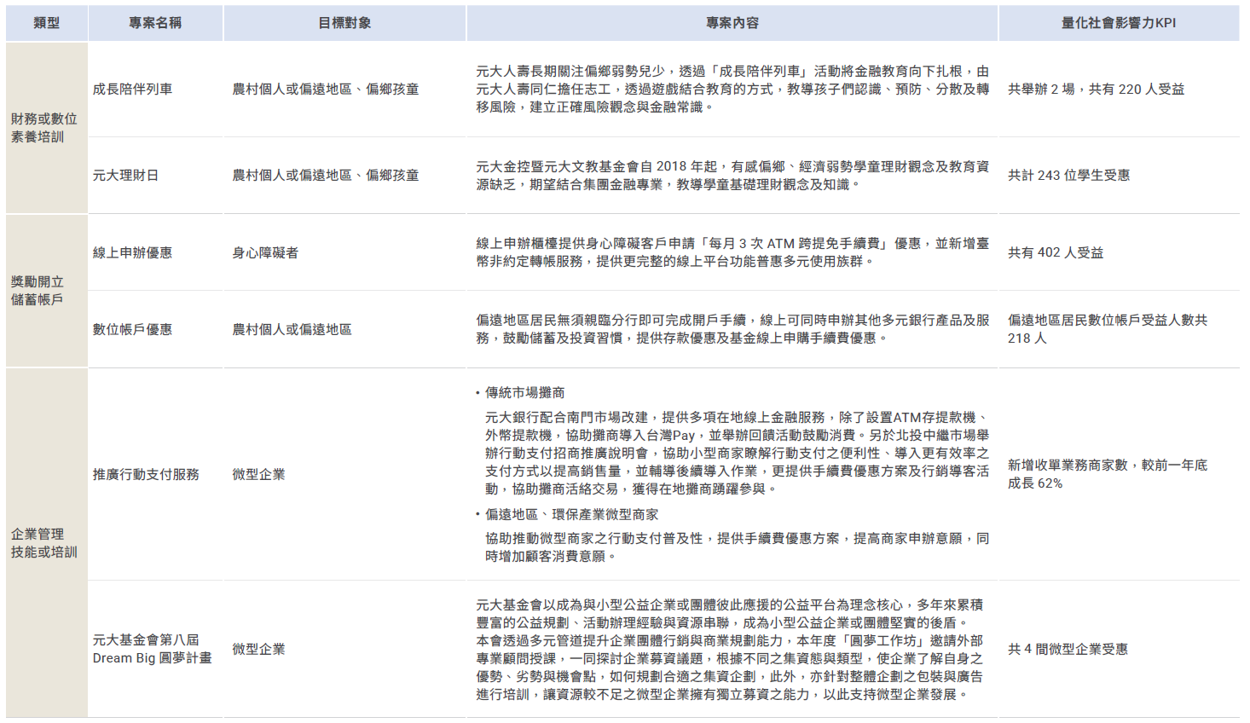Click the 專案內容 column header
The width and height of the screenshot is (1250, 723).
tap(732, 23)
